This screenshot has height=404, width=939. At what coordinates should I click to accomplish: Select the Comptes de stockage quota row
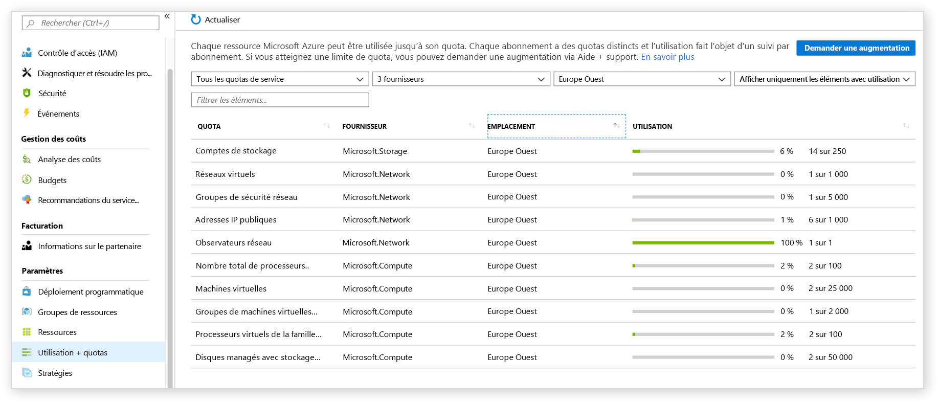[x=553, y=151]
